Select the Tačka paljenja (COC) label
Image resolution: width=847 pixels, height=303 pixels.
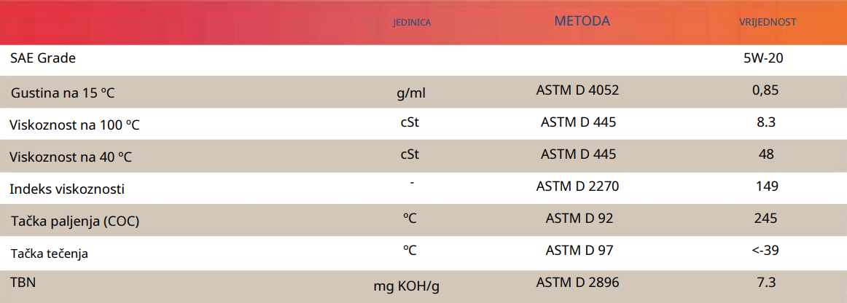pyautogui.click(x=75, y=221)
